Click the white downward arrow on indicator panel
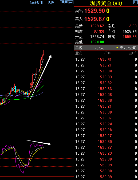Image resolution: width=138 pixels, height=180 pixels. [x=38, y=142]
